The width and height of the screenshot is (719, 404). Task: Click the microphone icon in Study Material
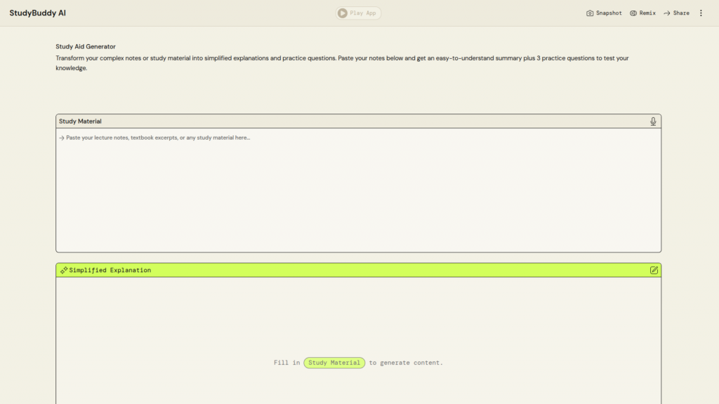pos(653,121)
